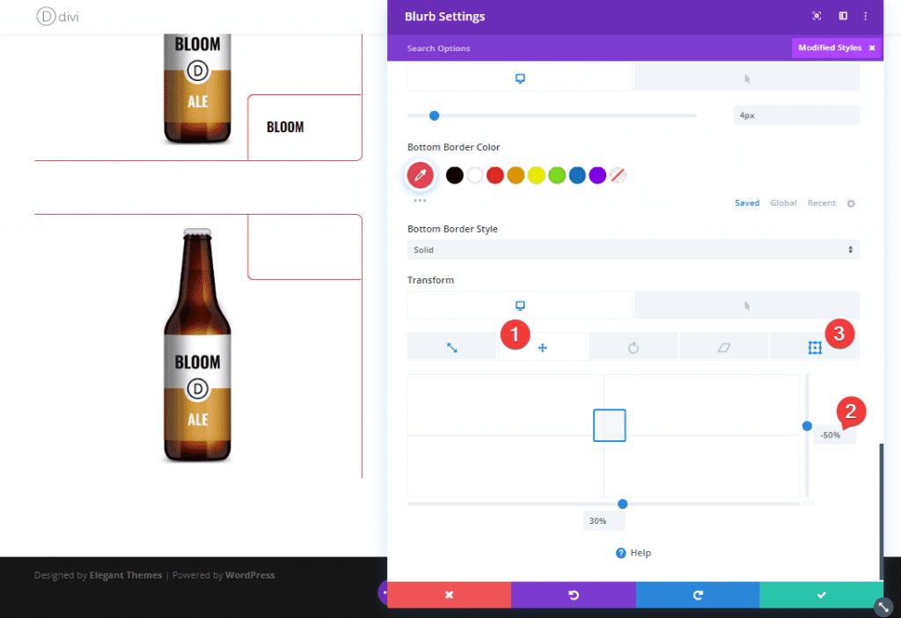The image size is (901, 618).
Task: Choose the red color swatch
Action: (x=495, y=175)
